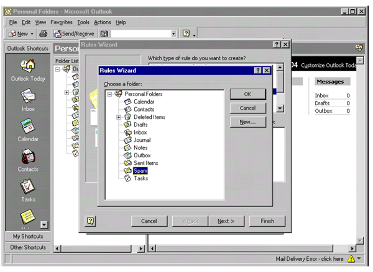The image size is (373, 272).
Task: Expand the Folder List subfolder plus node
Action: click(67, 92)
